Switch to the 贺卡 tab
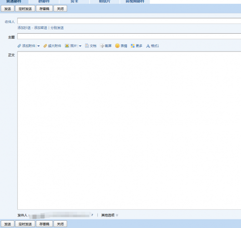 click(x=74, y=2)
